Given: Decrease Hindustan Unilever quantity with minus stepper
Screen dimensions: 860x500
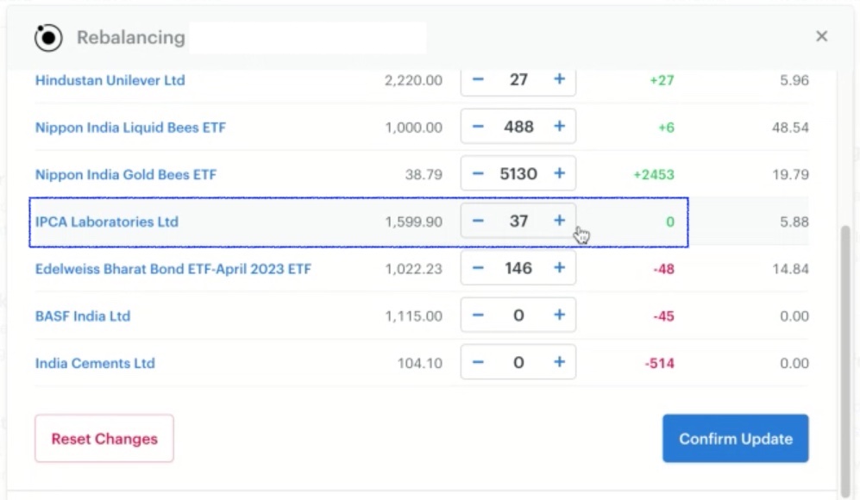Looking at the screenshot, I should [x=477, y=80].
